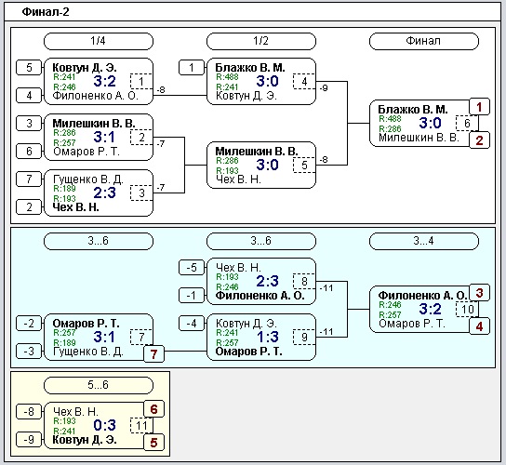Select Финал-2 title bar
The image size is (506, 465).
[252, 12]
